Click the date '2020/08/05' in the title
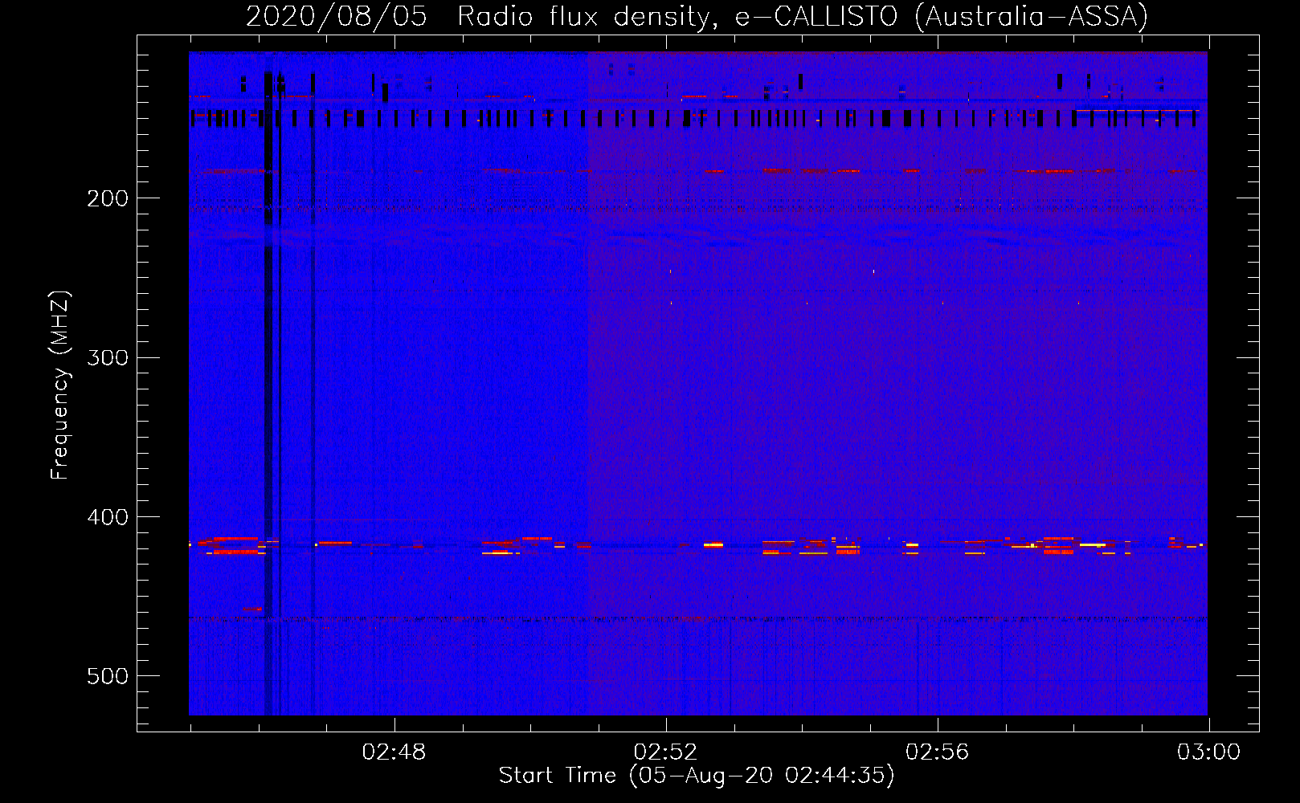The image size is (1300, 803). (x=336, y=16)
